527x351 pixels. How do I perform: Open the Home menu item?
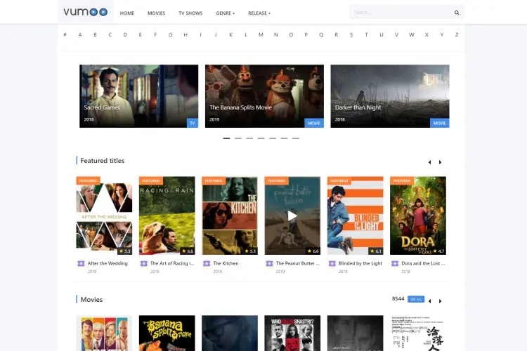127,13
